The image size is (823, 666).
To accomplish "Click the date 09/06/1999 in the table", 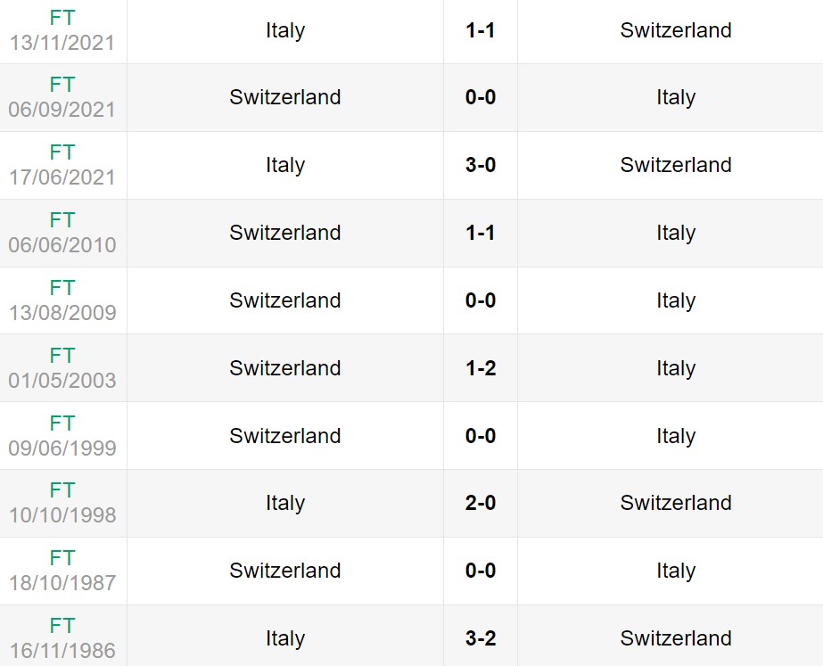I will (62, 448).
